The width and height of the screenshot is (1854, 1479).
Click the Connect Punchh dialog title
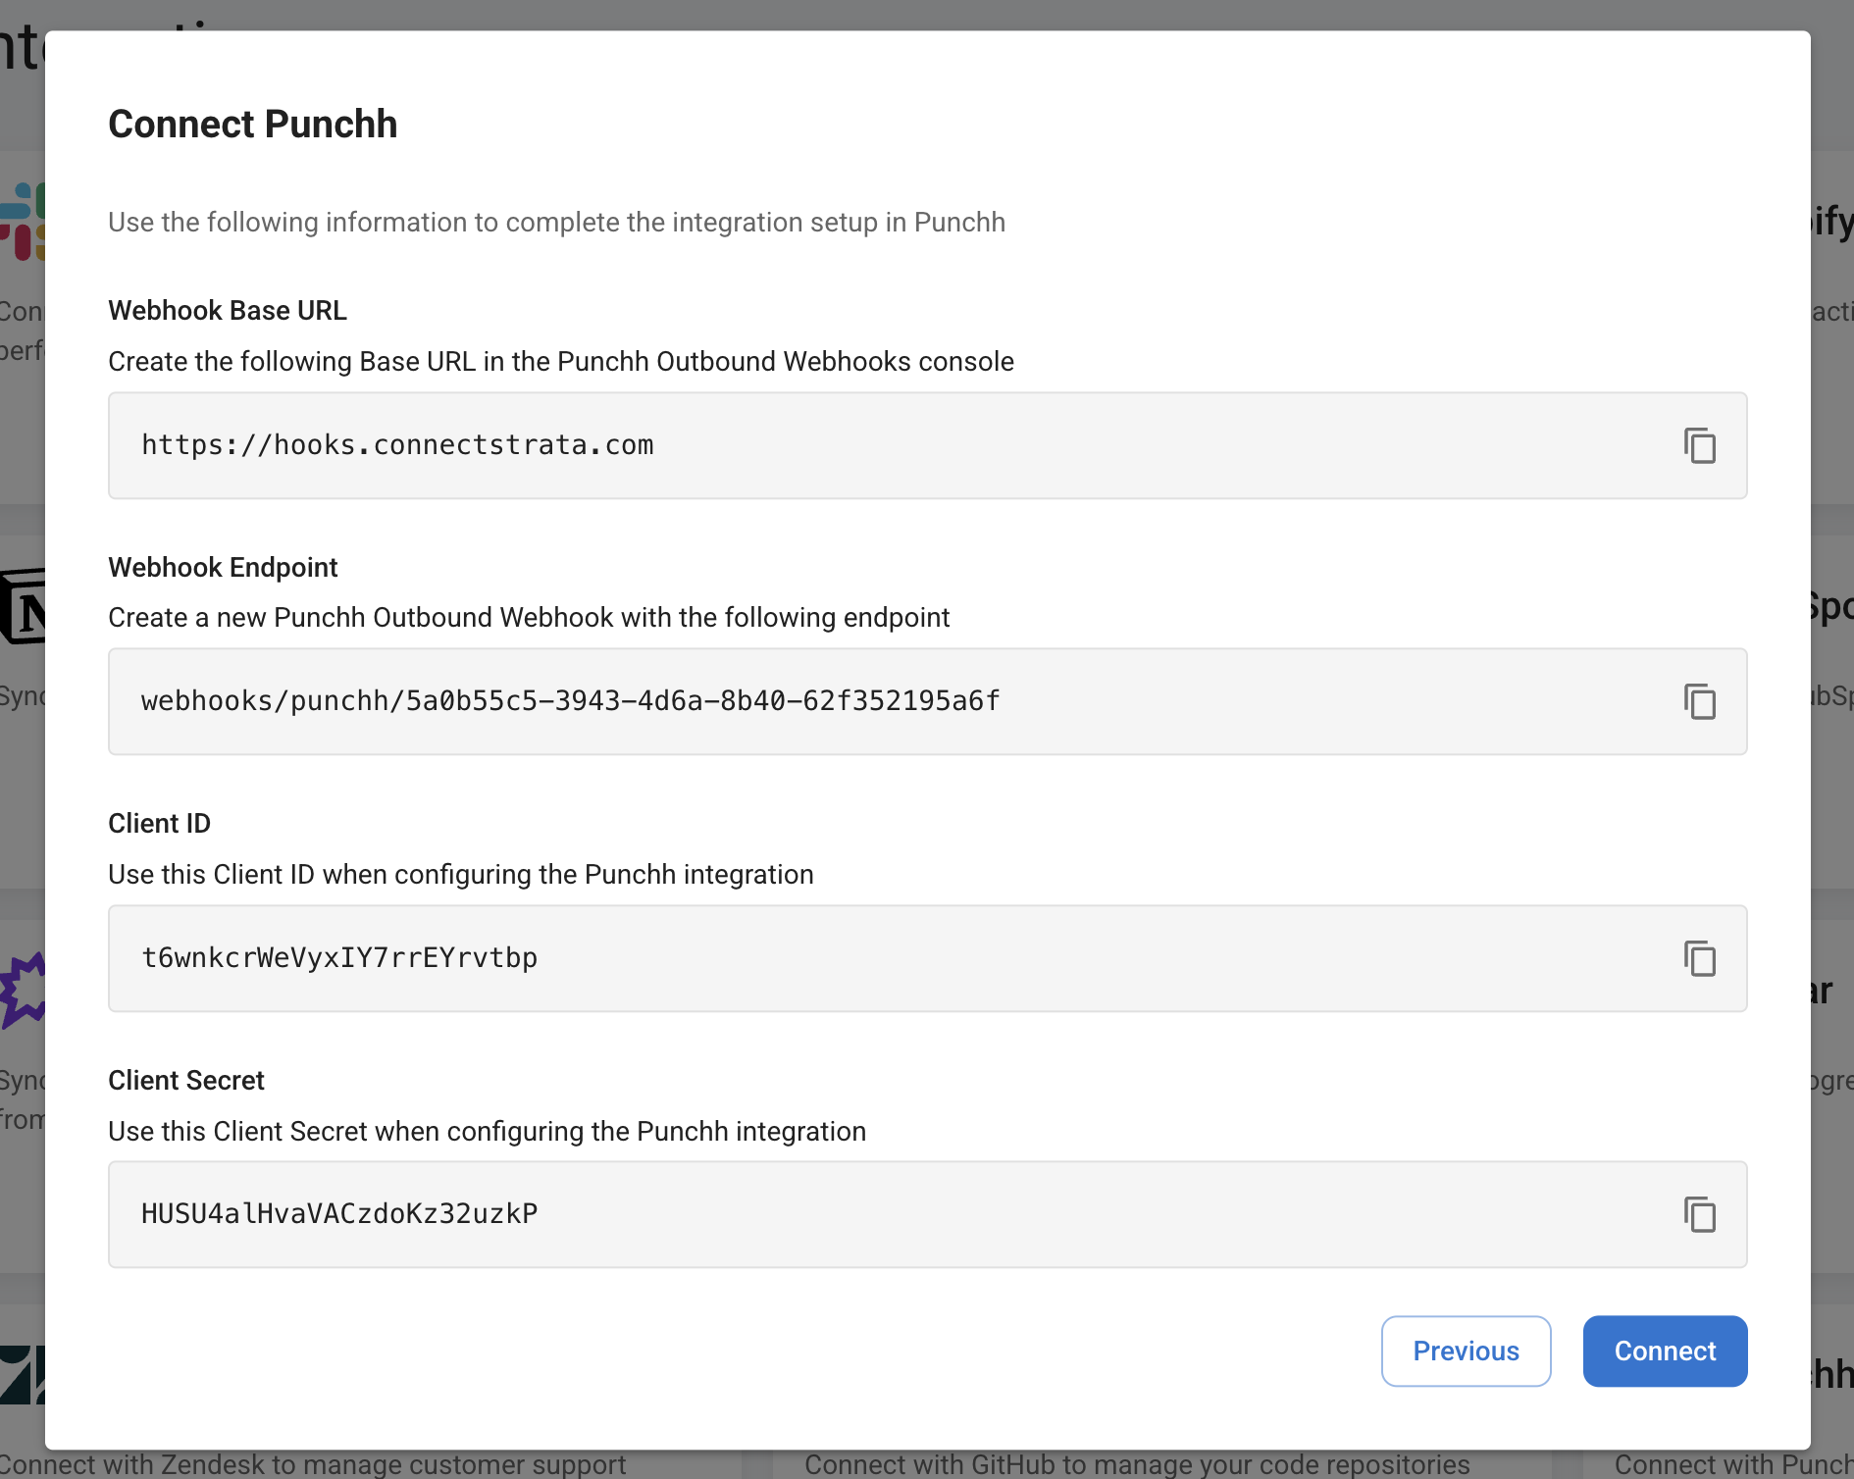coord(253,124)
